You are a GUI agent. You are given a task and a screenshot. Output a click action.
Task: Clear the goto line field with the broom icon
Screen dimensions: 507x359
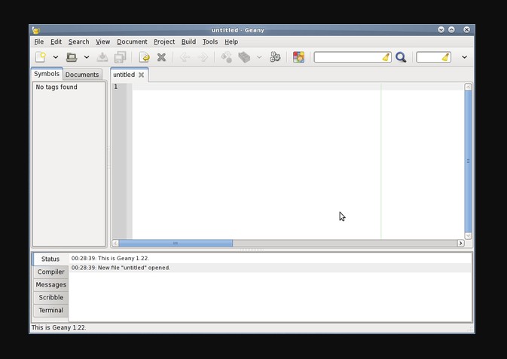[x=446, y=57]
